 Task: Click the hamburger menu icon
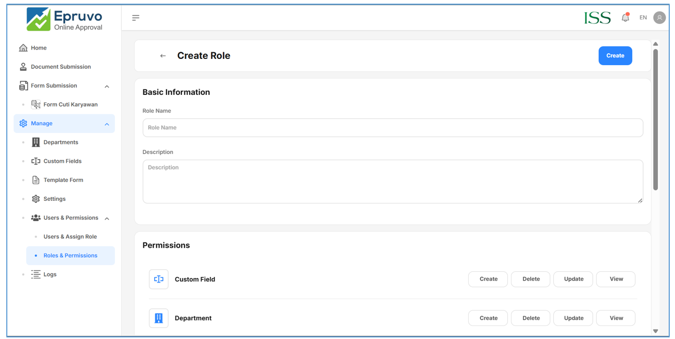[x=136, y=18]
